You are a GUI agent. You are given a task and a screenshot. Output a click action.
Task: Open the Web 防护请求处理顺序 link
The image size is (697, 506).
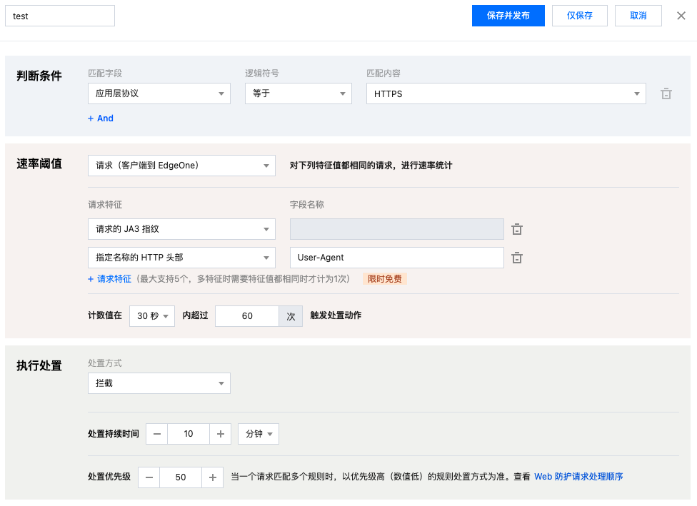click(578, 477)
